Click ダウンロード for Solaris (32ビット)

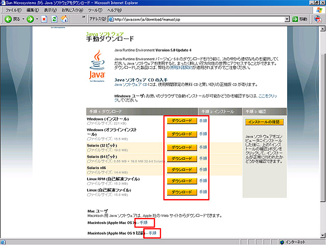pos(182,148)
